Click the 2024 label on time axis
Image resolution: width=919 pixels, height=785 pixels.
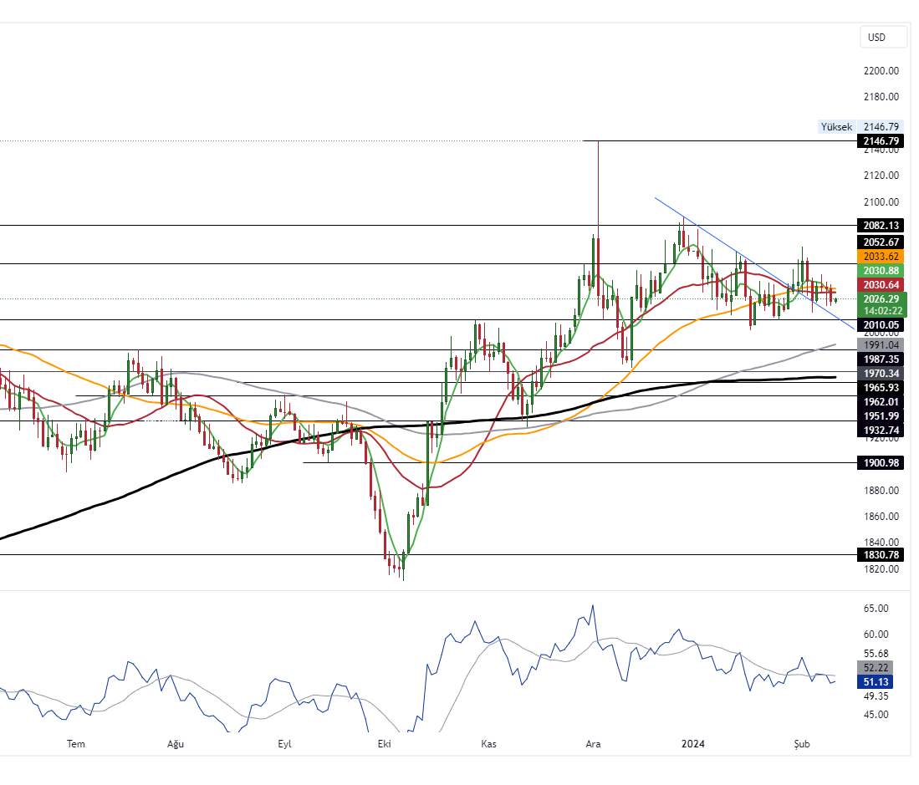[x=693, y=742]
